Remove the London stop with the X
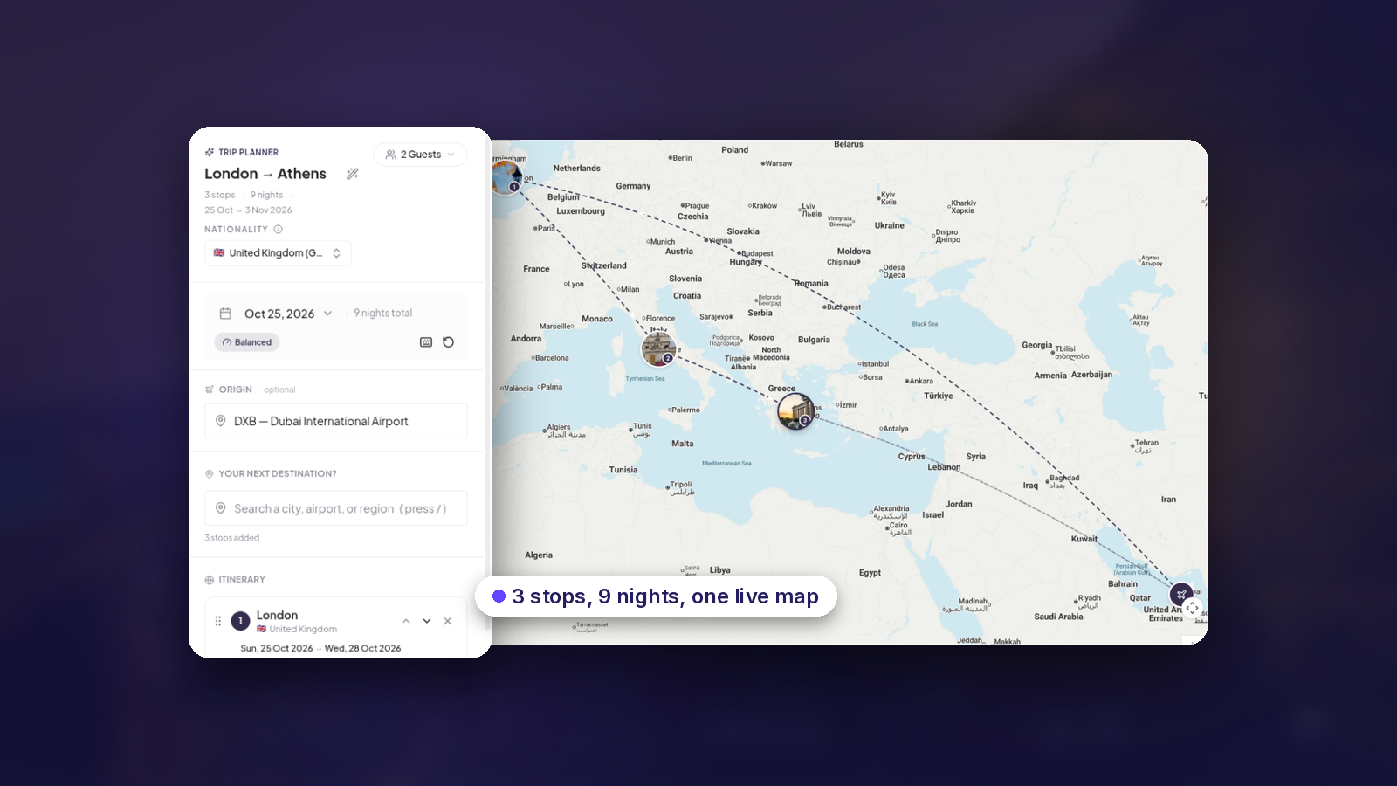Viewport: 1397px width, 786px height. click(448, 621)
